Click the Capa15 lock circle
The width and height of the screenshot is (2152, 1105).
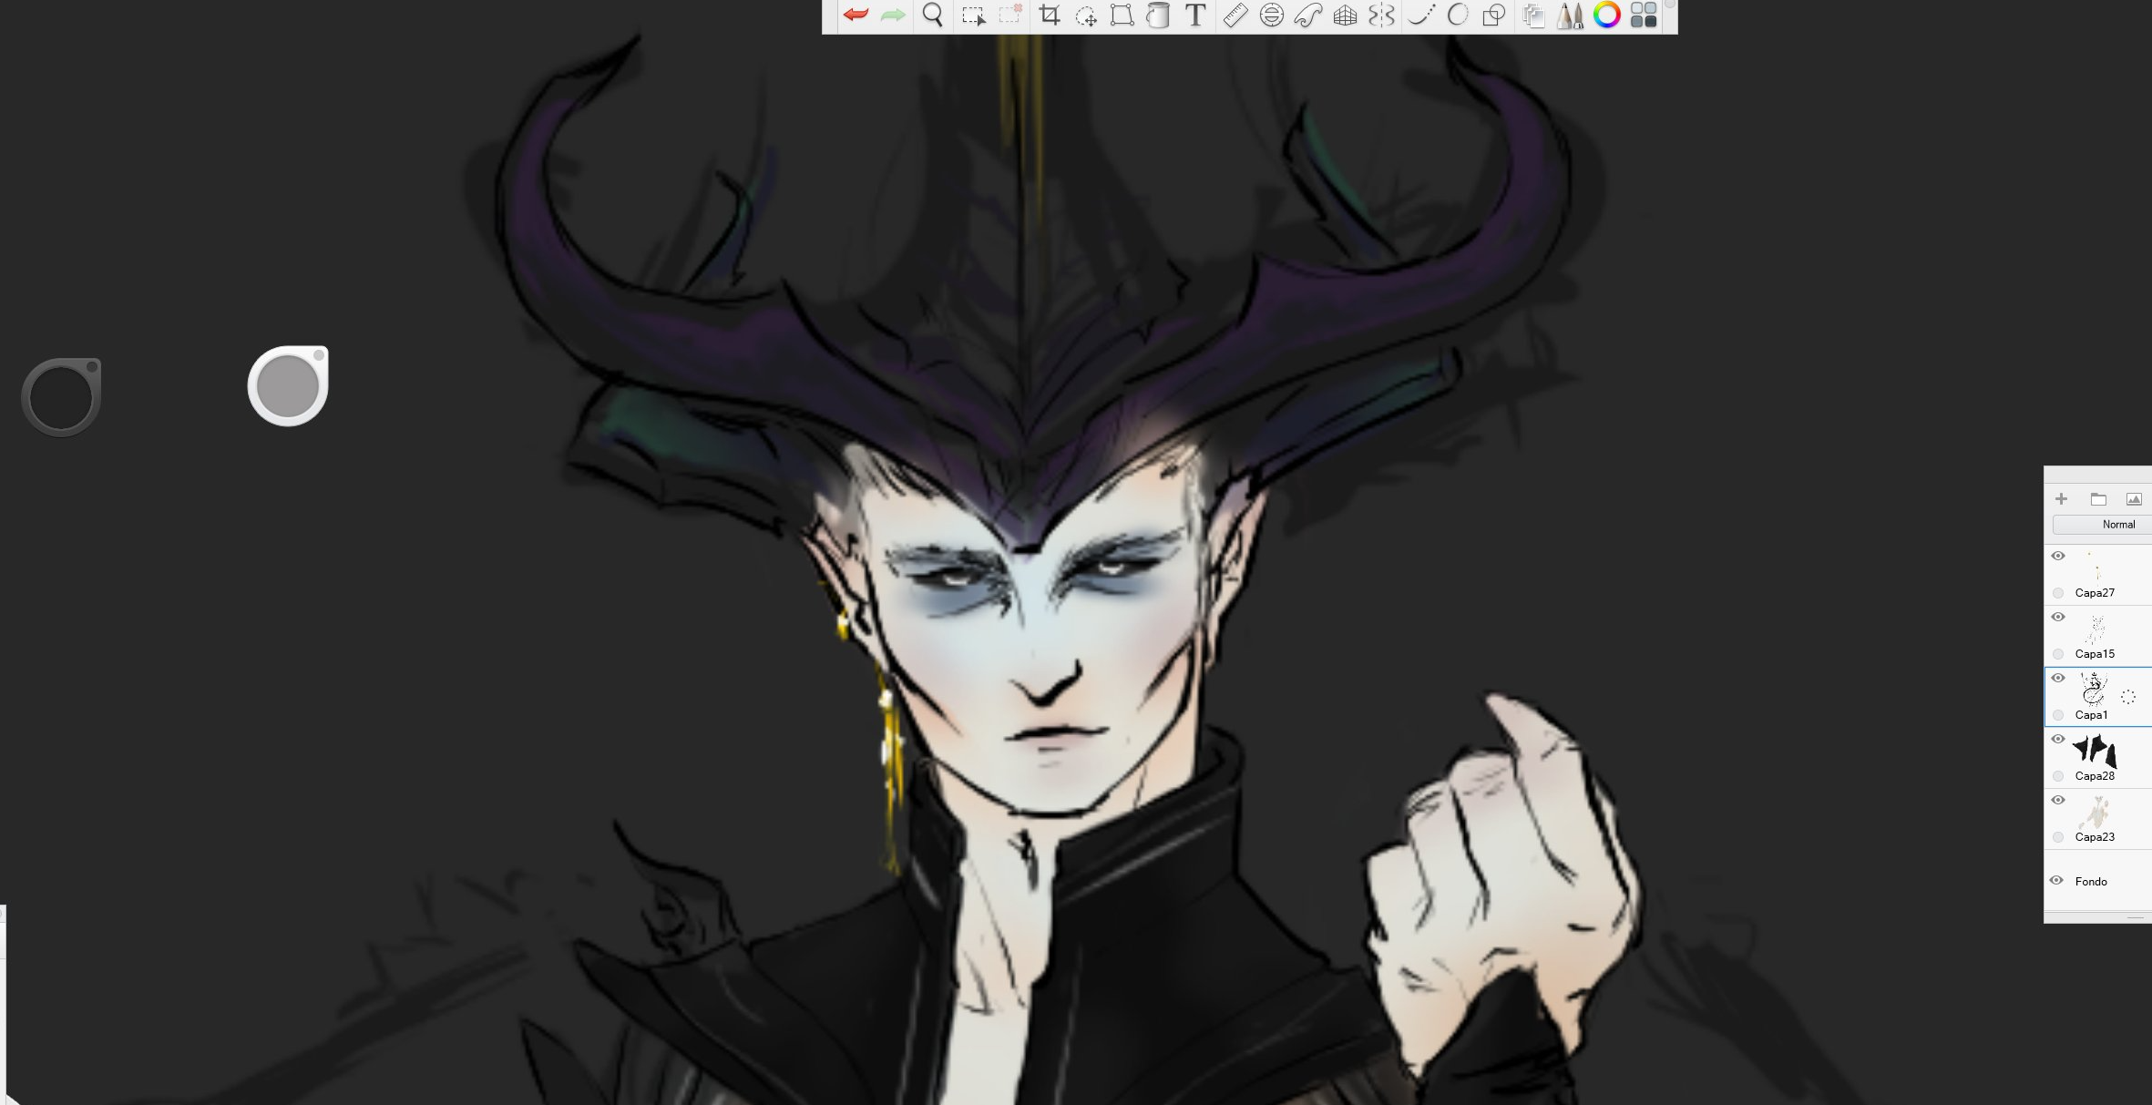2058,654
